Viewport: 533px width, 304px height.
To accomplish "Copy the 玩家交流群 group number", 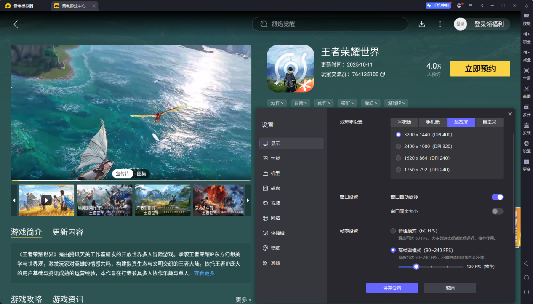I will tap(382, 74).
